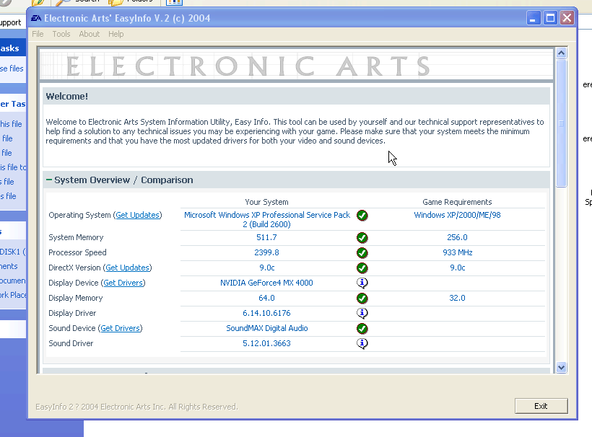Click the required memory value 256.0
This screenshot has width=592, height=437.
coord(457,237)
